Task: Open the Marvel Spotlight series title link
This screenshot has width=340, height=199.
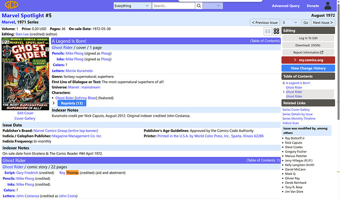Action: [x=23, y=16]
